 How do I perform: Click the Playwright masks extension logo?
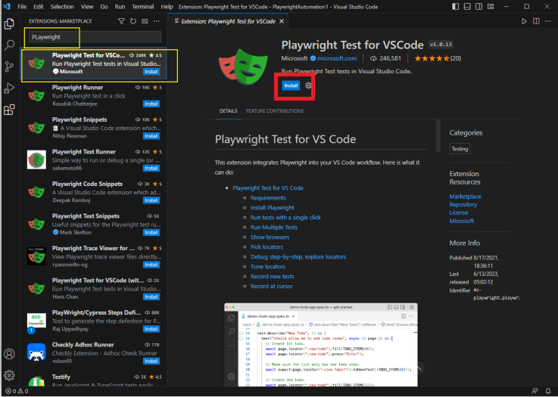(243, 67)
